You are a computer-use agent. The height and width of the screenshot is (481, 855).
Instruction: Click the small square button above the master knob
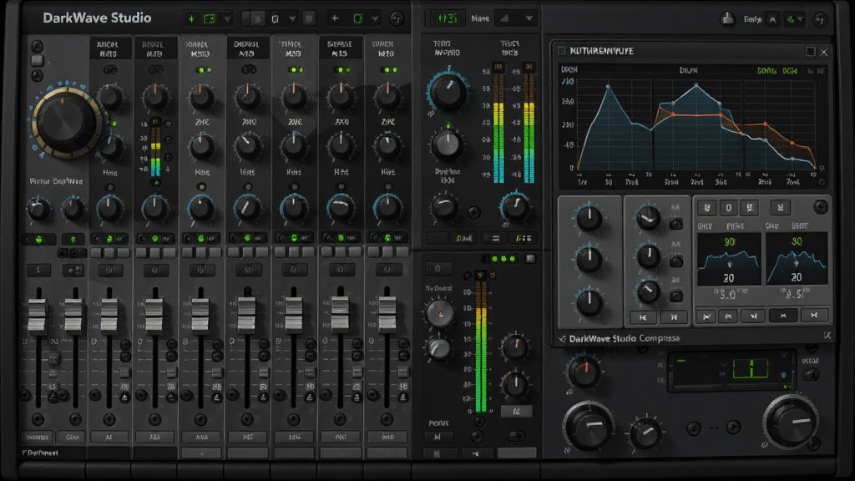(x=37, y=59)
